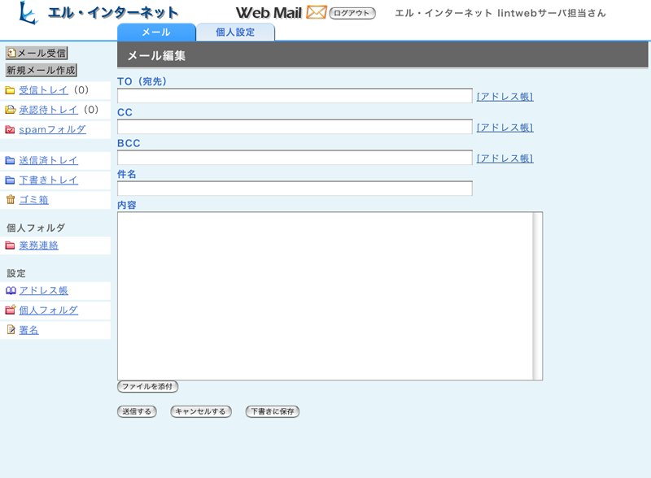Click the message body vertical scrollbar

tap(538, 296)
